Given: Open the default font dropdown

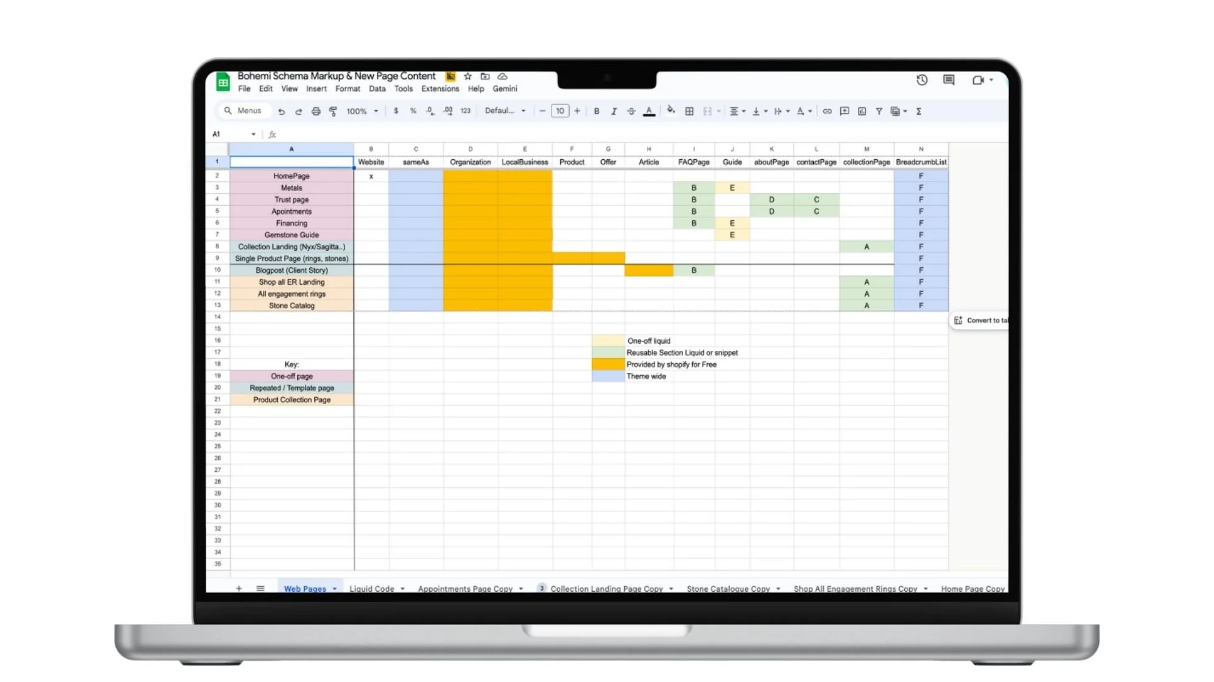Looking at the screenshot, I should pyautogui.click(x=504, y=111).
